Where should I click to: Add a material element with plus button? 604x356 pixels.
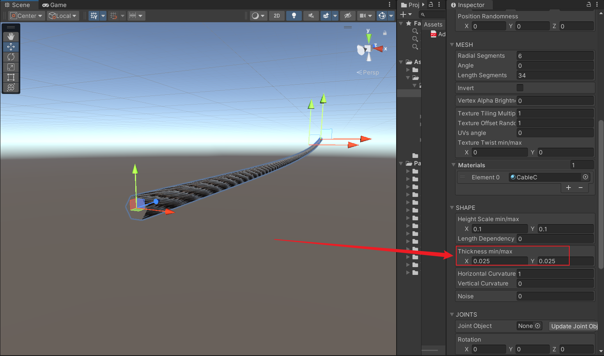click(x=569, y=188)
